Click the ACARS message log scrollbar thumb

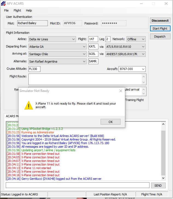[x=163, y=153]
